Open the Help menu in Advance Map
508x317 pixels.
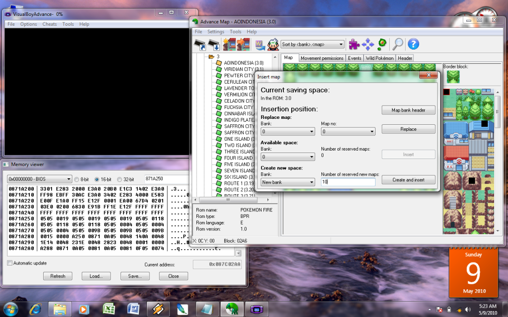[x=252, y=32]
